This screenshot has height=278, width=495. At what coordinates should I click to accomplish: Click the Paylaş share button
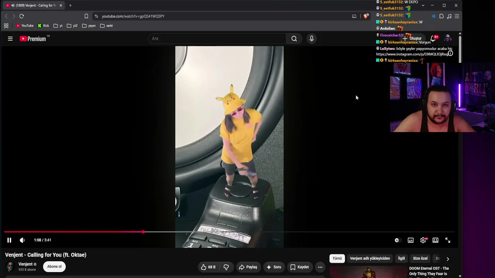point(248,267)
